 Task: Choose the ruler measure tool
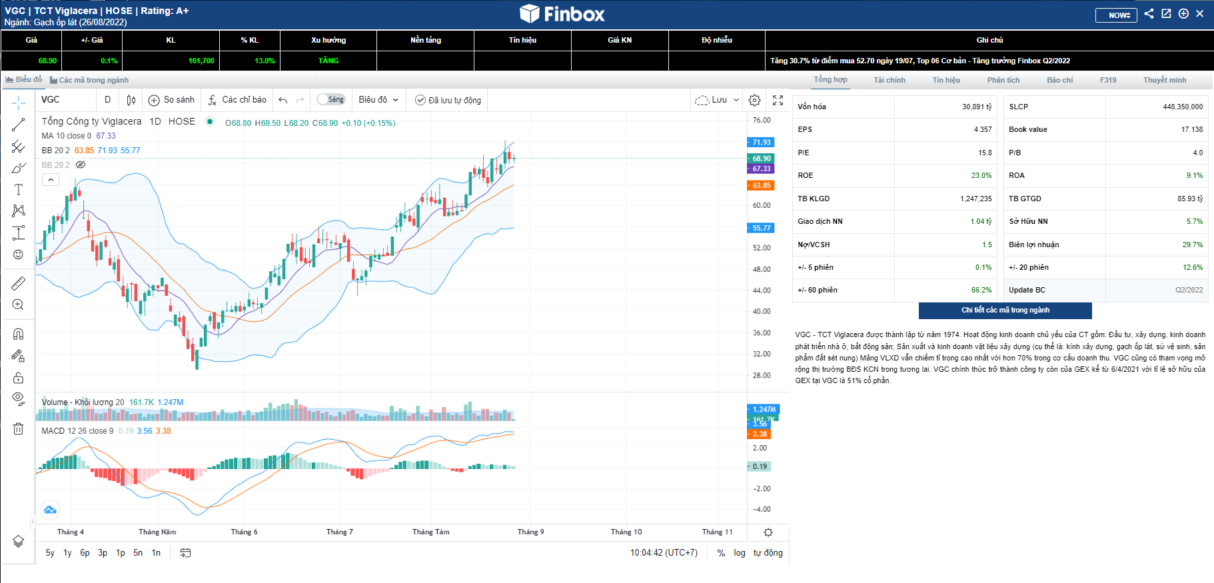pos(19,284)
